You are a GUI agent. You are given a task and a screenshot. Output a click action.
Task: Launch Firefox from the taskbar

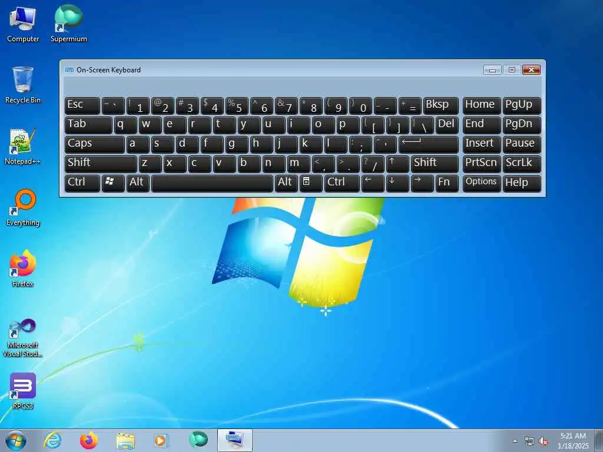pos(88,440)
